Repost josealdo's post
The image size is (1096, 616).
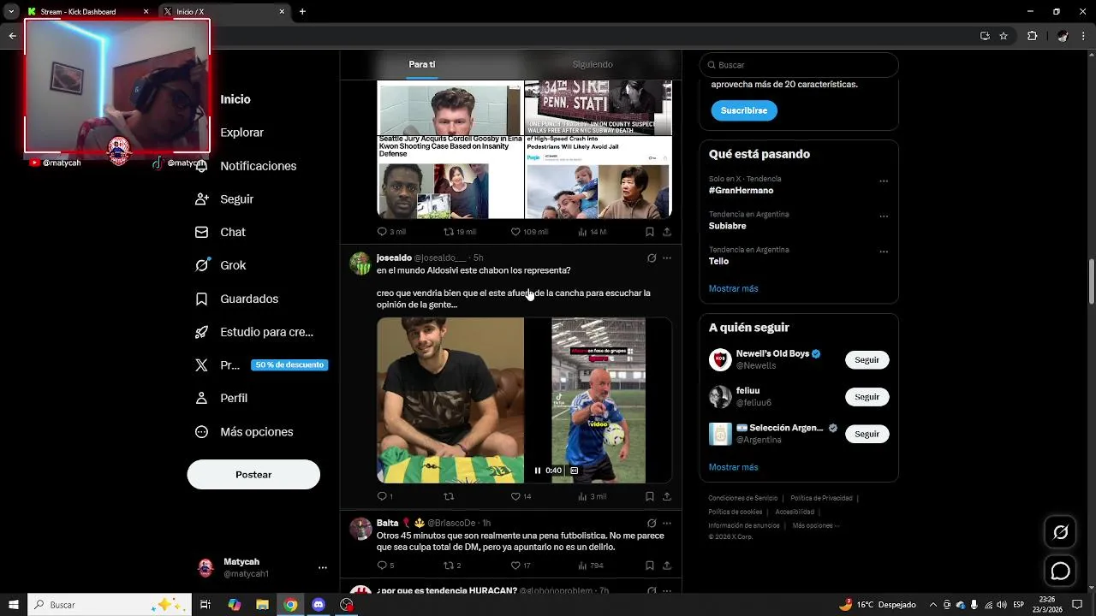448,496
